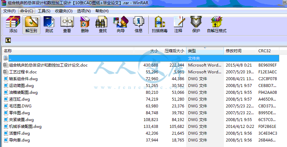This screenshot has width=287, height=147.
Task: Go up one level with arrow button
Action: point(8,40)
